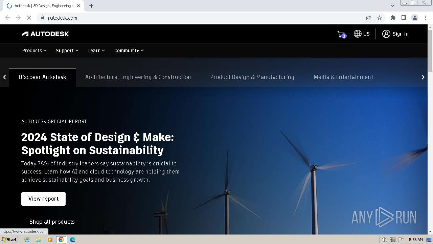Select the Discover Autodesk tab
The image size is (433, 244).
pos(43,77)
